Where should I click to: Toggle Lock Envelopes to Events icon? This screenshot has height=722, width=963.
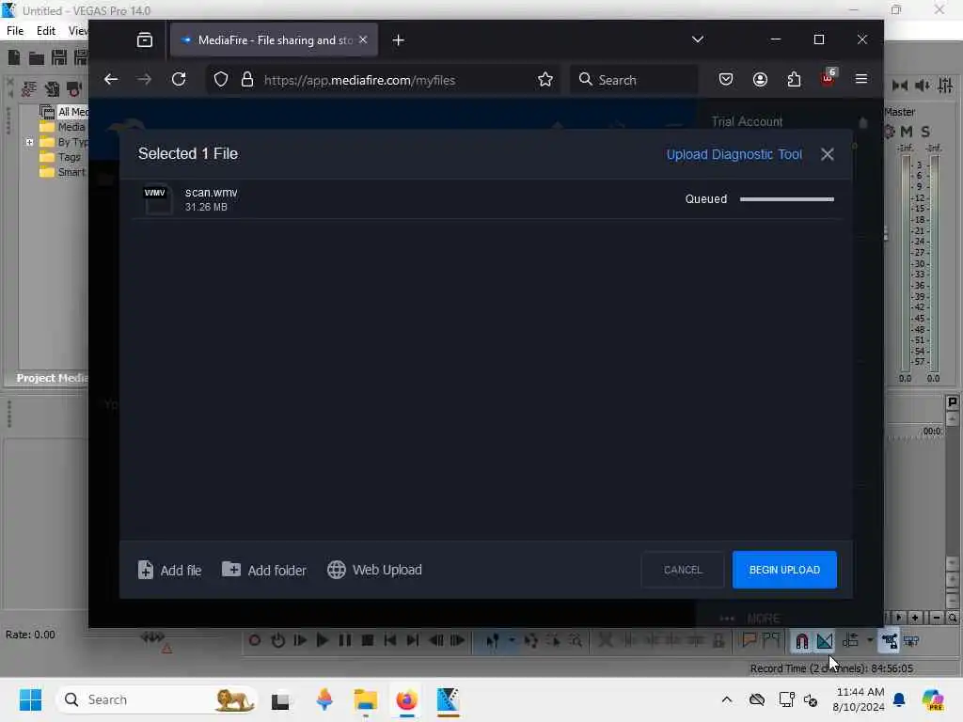click(x=889, y=641)
